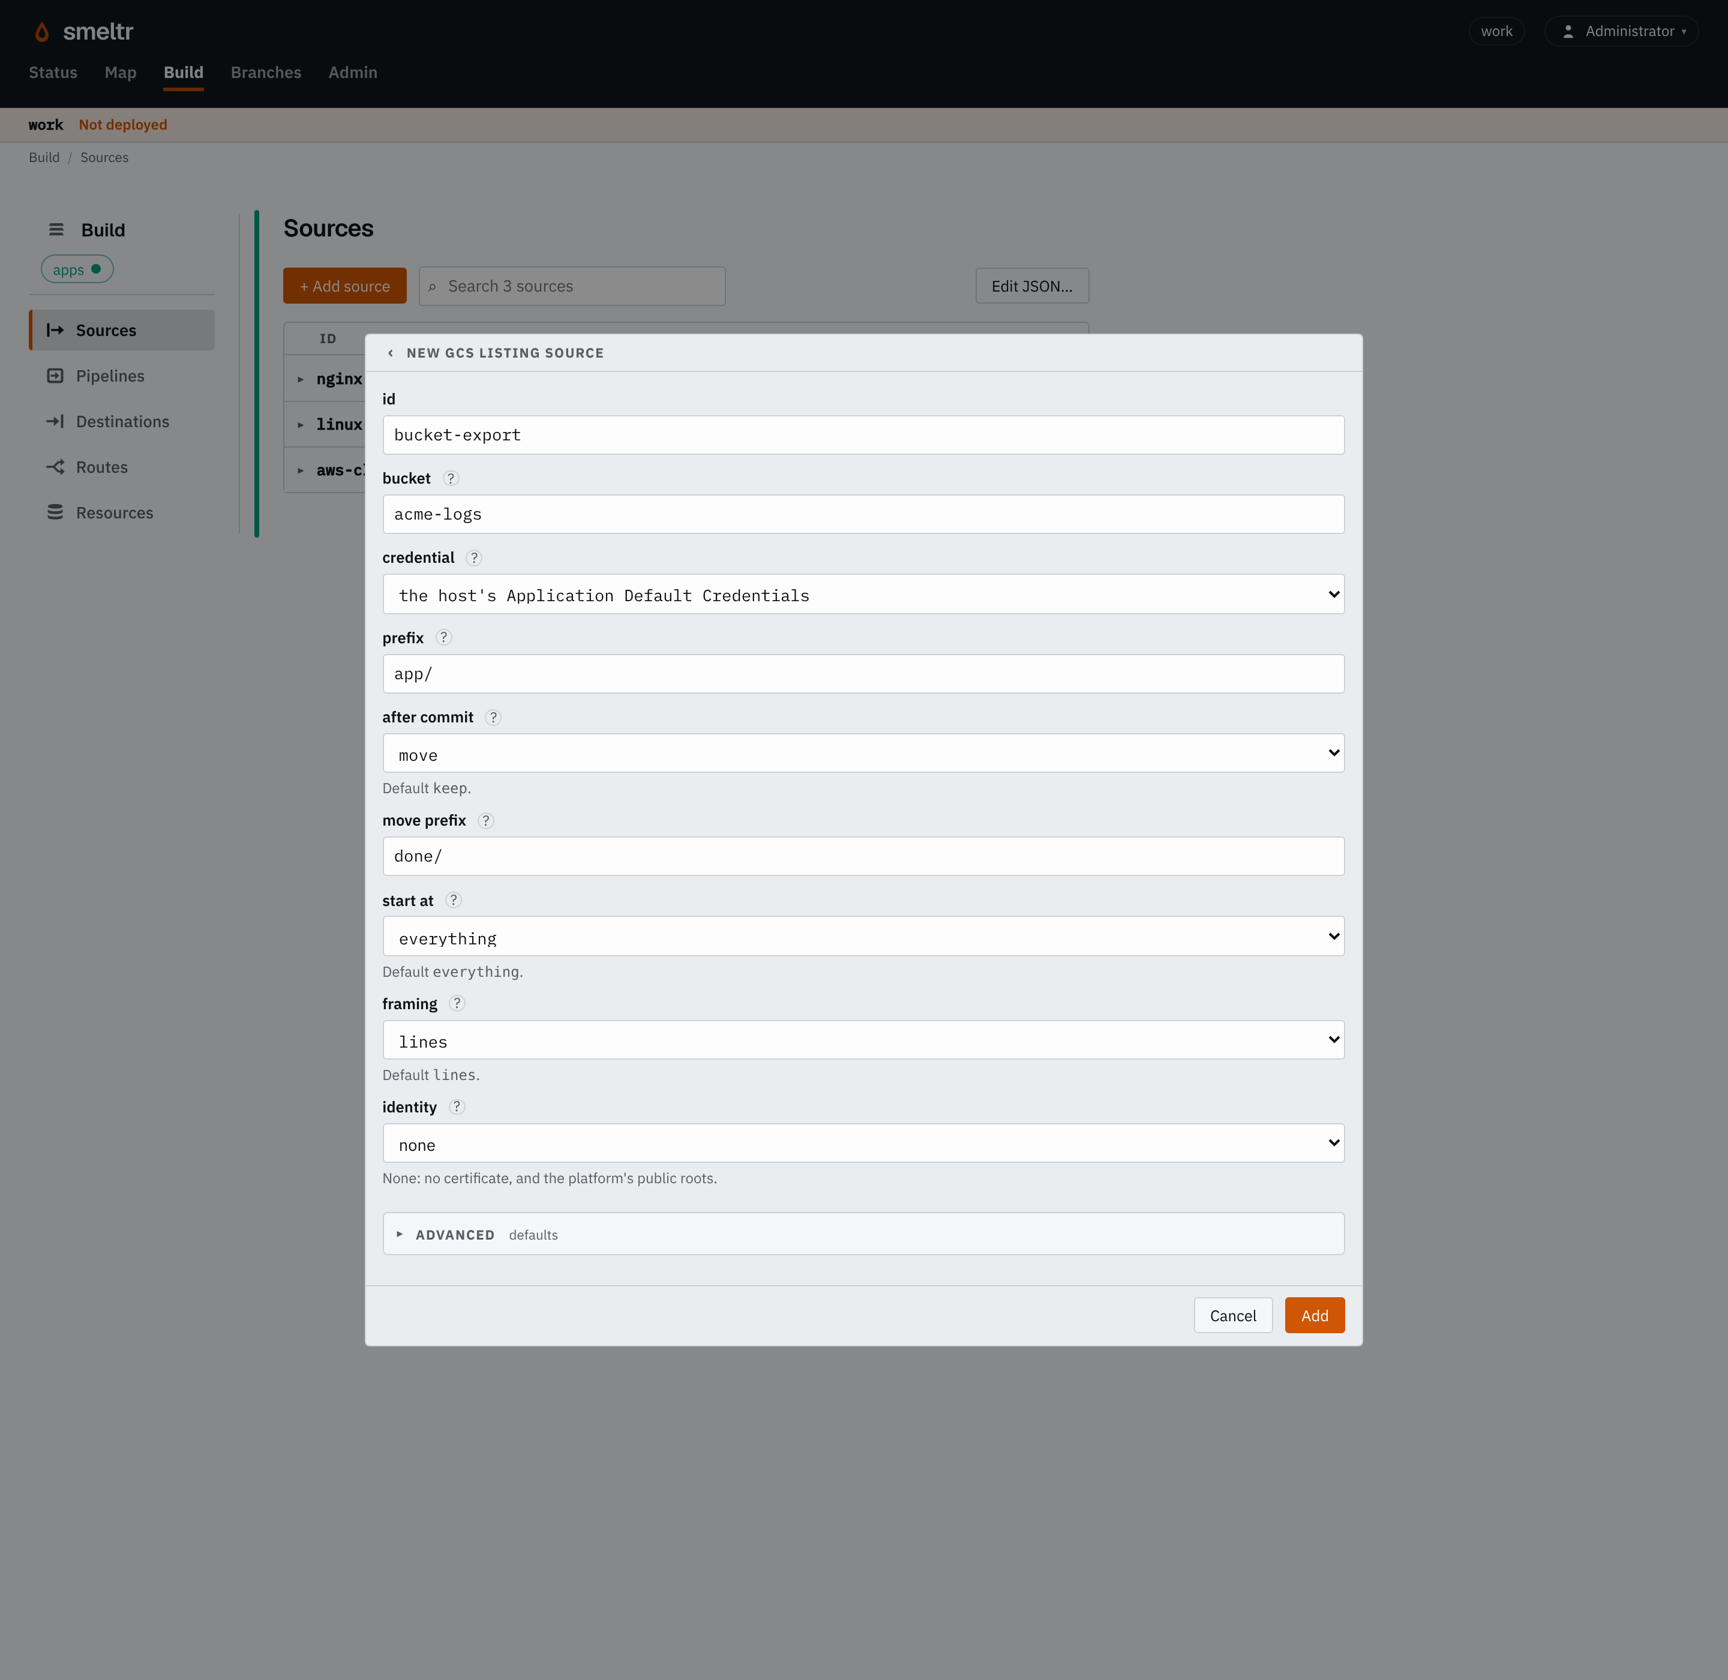Open the start at dropdown

(863, 936)
